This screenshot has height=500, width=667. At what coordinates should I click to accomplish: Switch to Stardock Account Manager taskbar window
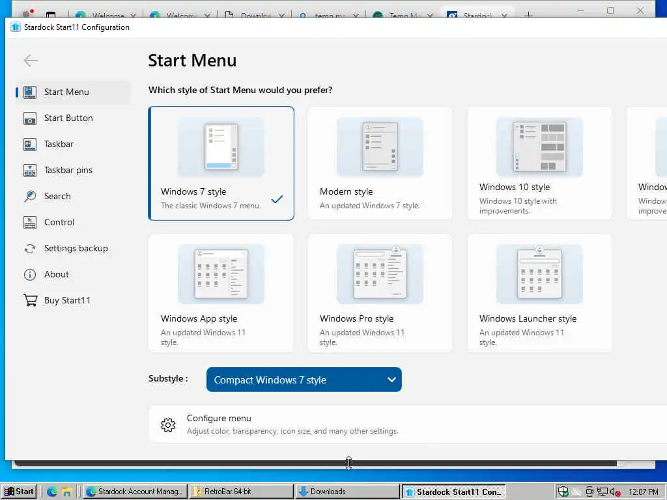[135, 492]
